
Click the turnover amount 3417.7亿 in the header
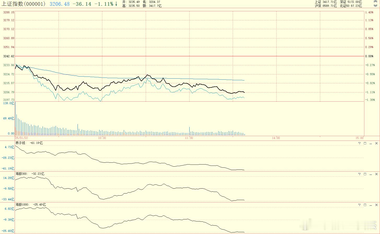coord(155,6)
